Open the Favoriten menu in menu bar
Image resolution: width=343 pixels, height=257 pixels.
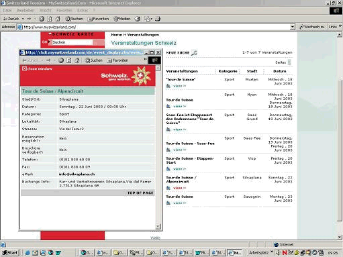[64, 11]
